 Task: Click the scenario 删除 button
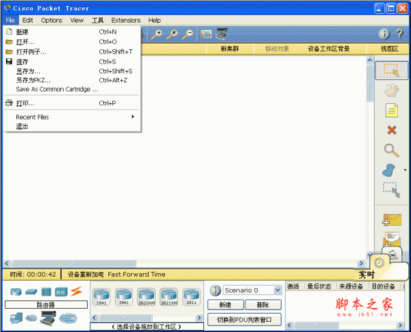click(x=262, y=305)
